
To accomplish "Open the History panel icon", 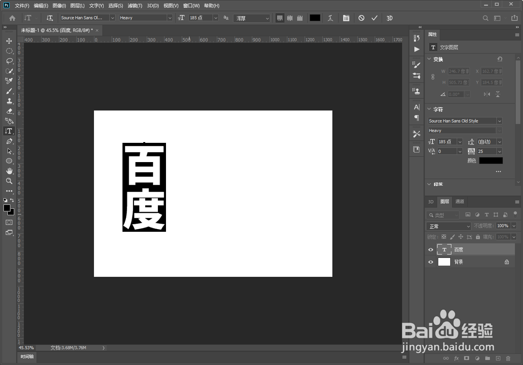I will (x=417, y=38).
